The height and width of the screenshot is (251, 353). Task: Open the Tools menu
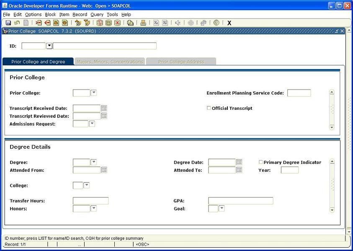[x=112, y=14]
